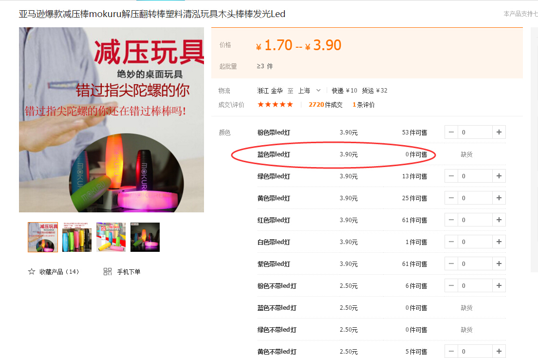The width and height of the screenshot is (538, 358).
Task: Click 手机下单 mobile order link
Action: pyautogui.click(x=129, y=272)
